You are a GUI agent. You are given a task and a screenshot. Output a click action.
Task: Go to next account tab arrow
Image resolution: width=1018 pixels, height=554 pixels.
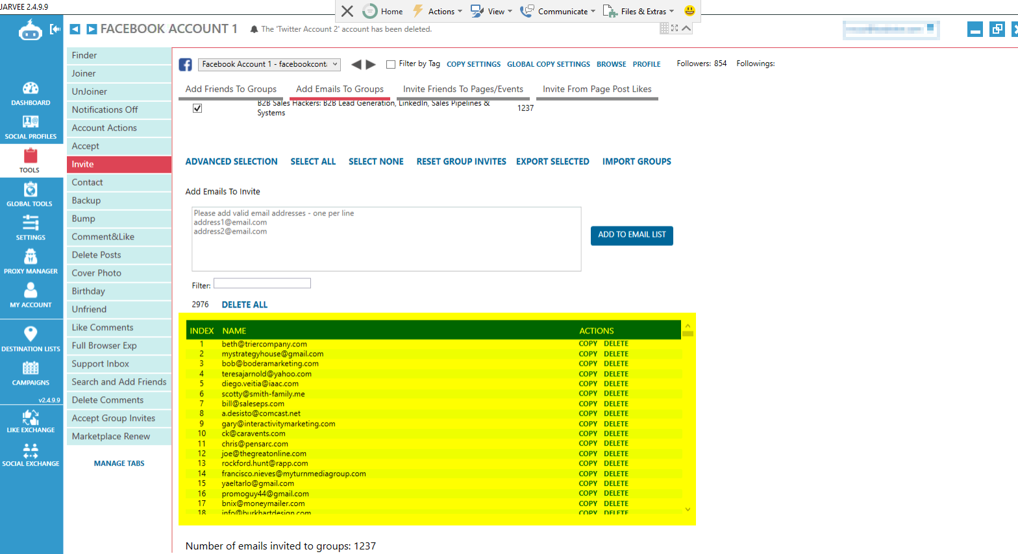click(x=92, y=29)
